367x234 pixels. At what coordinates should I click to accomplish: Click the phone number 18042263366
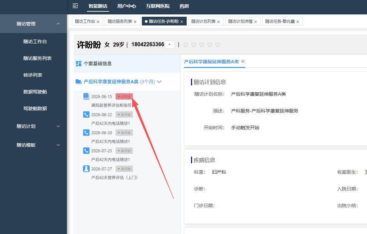[148, 44]
